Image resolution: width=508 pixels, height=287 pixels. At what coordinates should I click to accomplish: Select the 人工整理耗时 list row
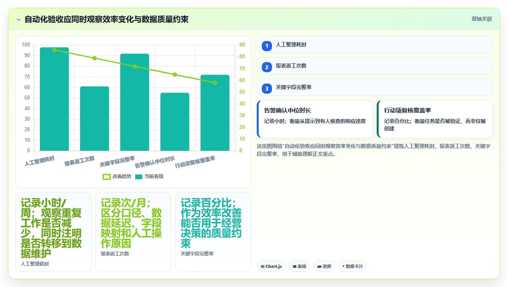pyautogui.click(x=374, y=45)
